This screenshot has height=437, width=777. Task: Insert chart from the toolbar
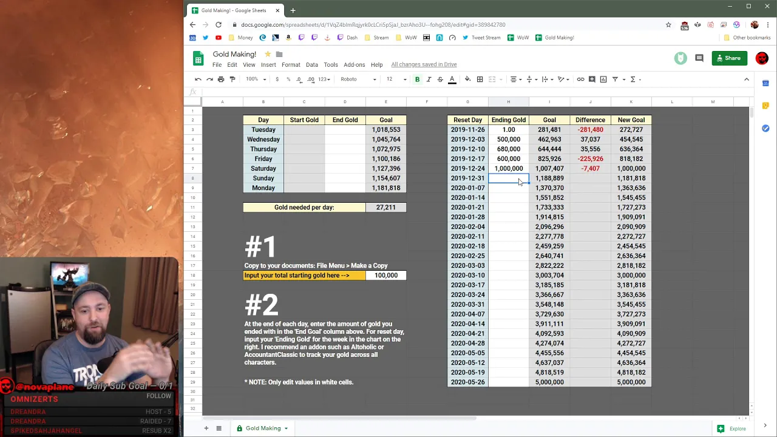603,79
